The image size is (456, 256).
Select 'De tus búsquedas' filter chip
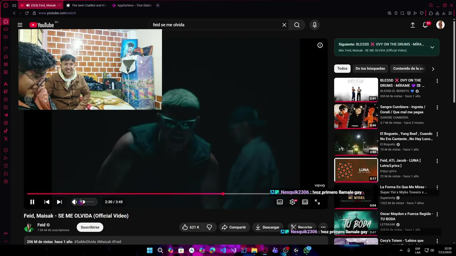pos(370,69)
